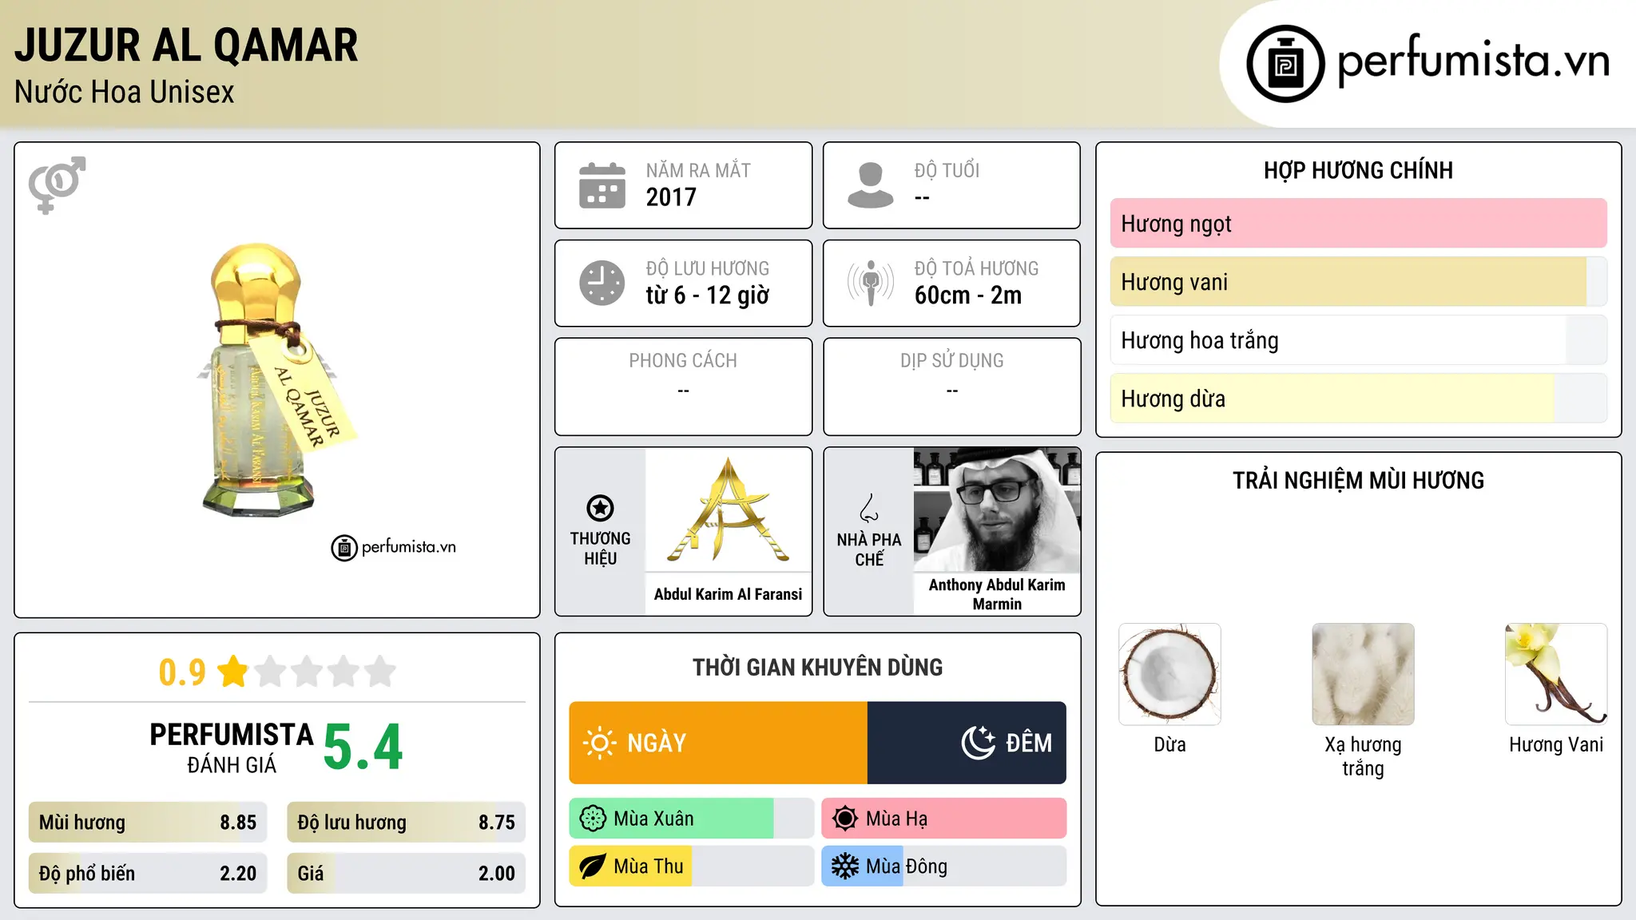Screen dimensions: 1636x920
Task: Select the sun icon for Mùa Hạ
Action: (845, 819)
